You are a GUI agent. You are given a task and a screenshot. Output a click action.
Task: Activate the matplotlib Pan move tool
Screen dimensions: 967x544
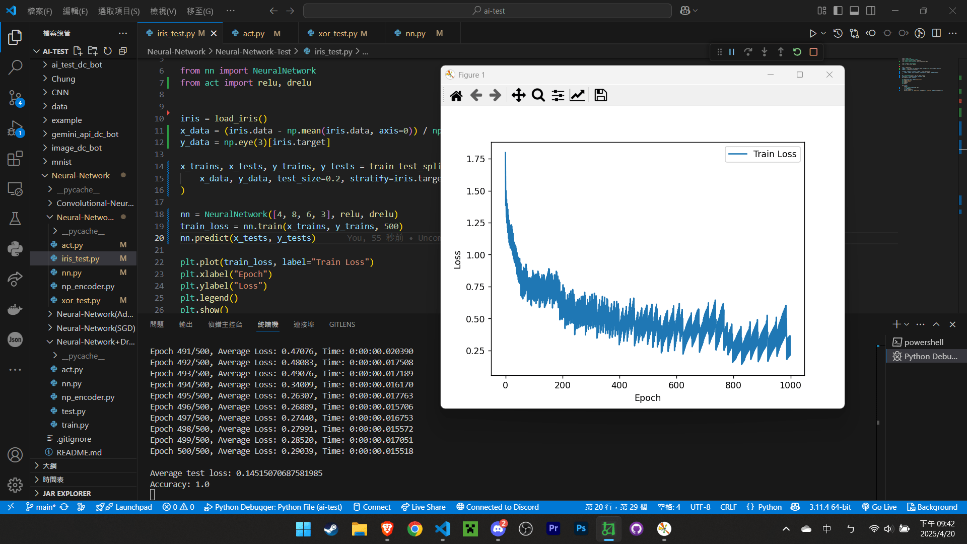[x=518, y=95]
